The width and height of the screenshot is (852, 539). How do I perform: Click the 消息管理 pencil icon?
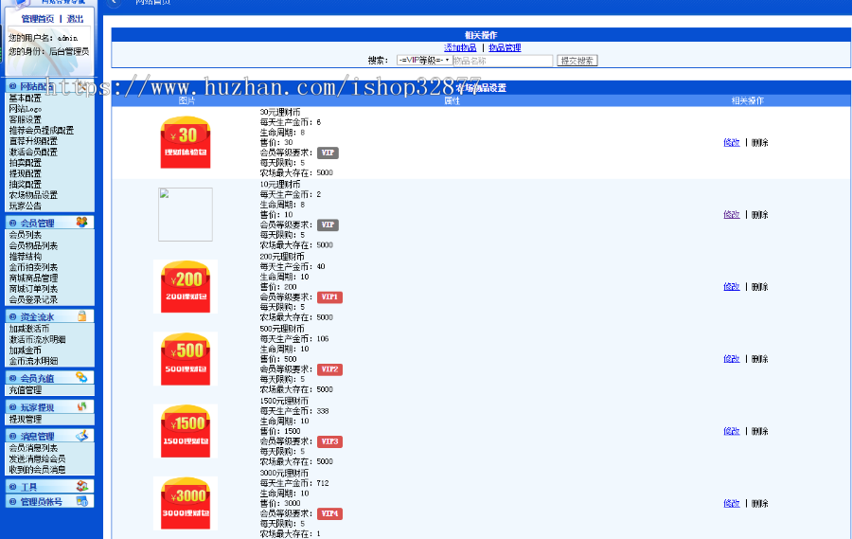pos(81,435)
